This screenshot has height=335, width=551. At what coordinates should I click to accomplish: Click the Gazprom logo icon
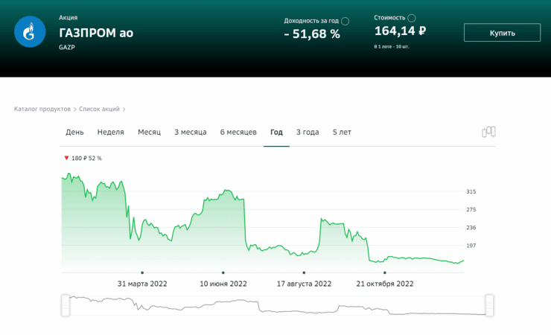click(x=30, y=31)
